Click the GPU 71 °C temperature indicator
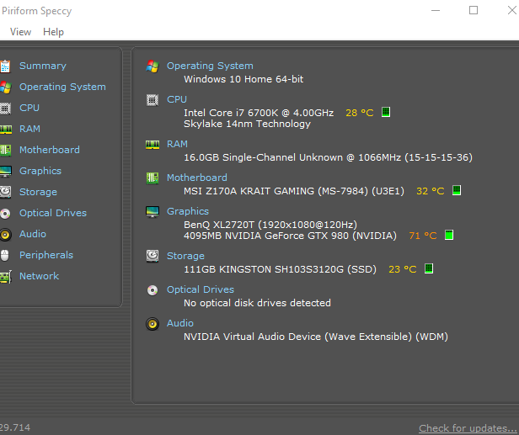519x435 pixels. click(449, 236)
